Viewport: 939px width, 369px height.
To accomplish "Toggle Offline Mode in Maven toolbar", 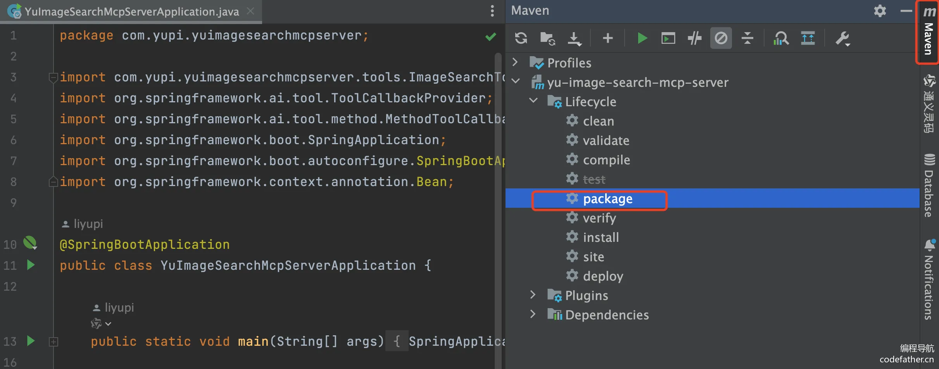I will coord(694,38).
